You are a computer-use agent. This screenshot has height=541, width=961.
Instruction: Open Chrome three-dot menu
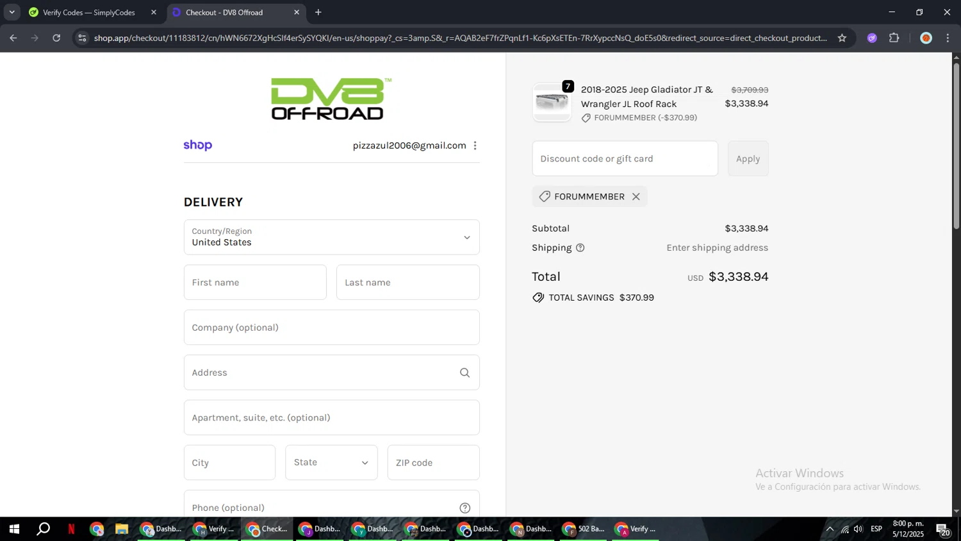pos(948,38)
